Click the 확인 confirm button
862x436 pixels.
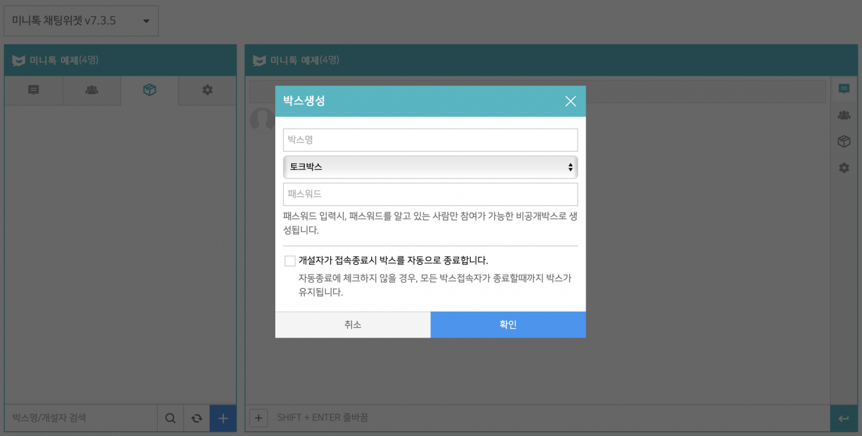pos(508,325)
